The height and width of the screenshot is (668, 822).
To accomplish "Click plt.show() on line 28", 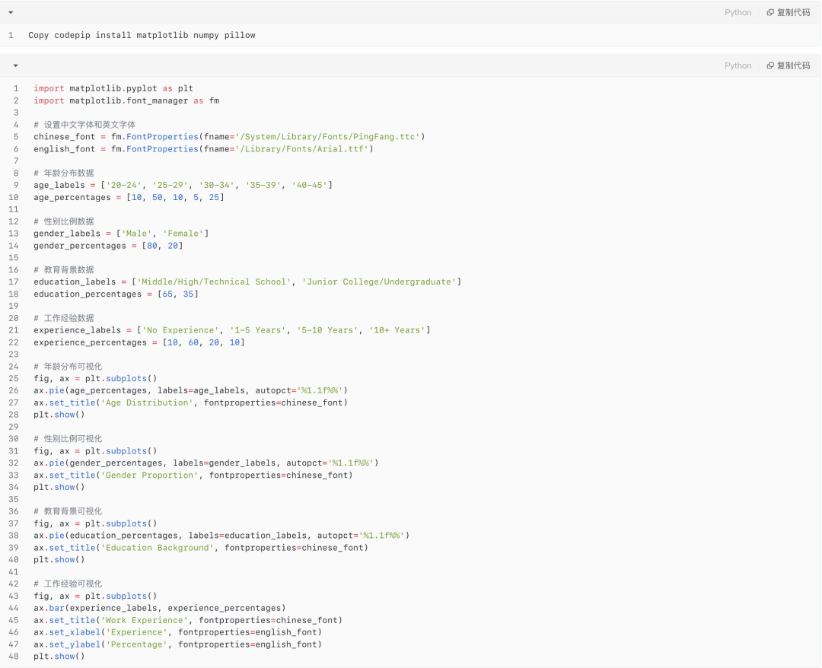I will tap(59, 415).
